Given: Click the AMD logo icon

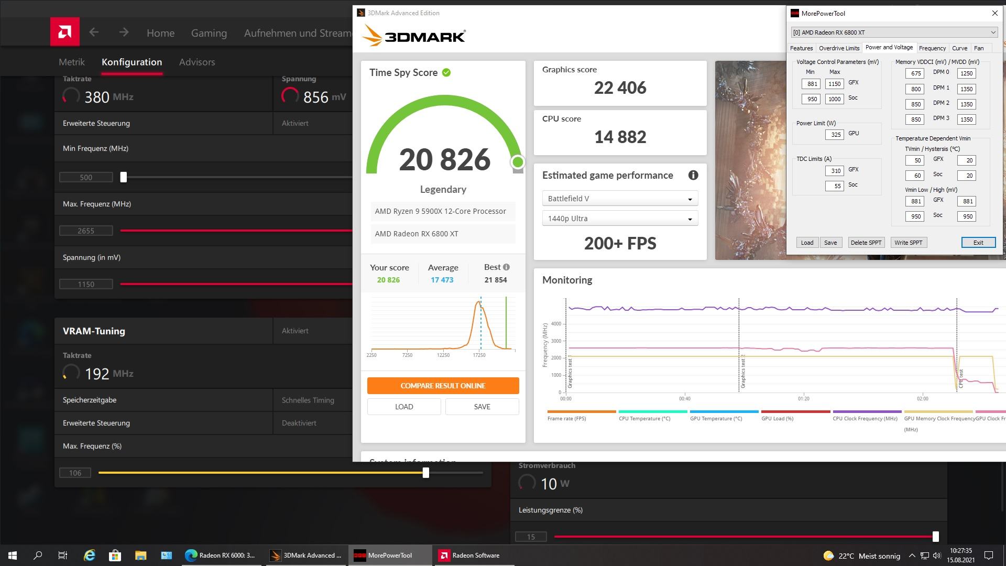Looking at the screenshot, I should coord(65,32).
